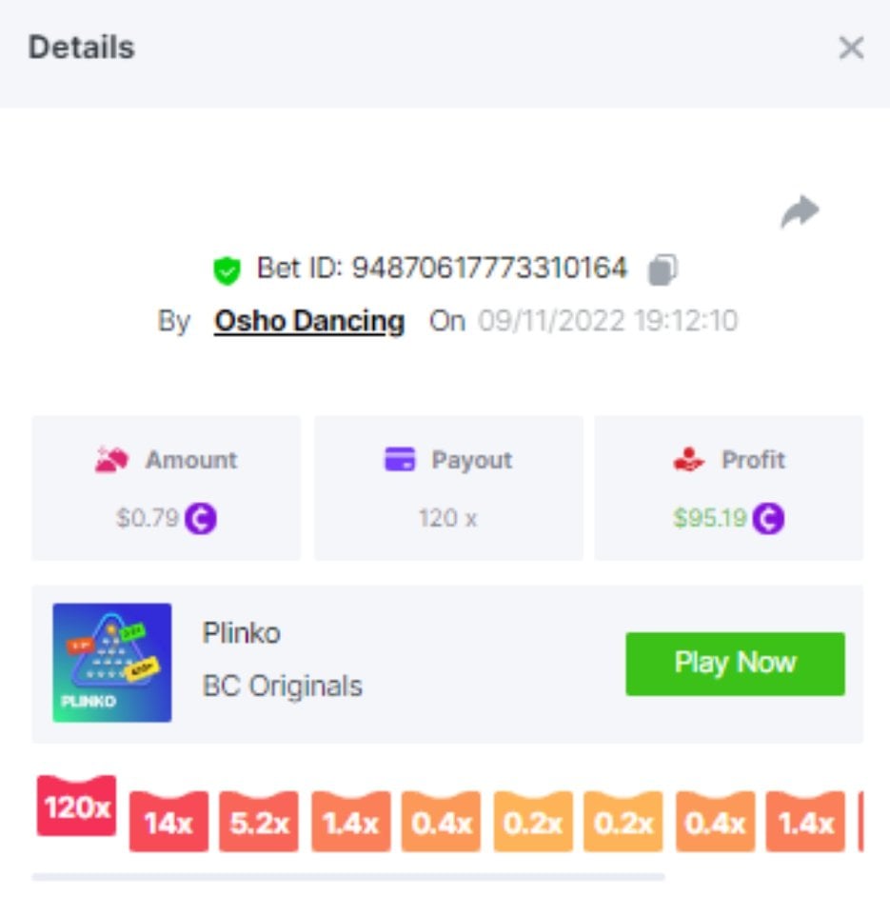This screenshot has height=897, width=890.
Task: Click the Bet ID number text
Action: [x=489, y=268]
